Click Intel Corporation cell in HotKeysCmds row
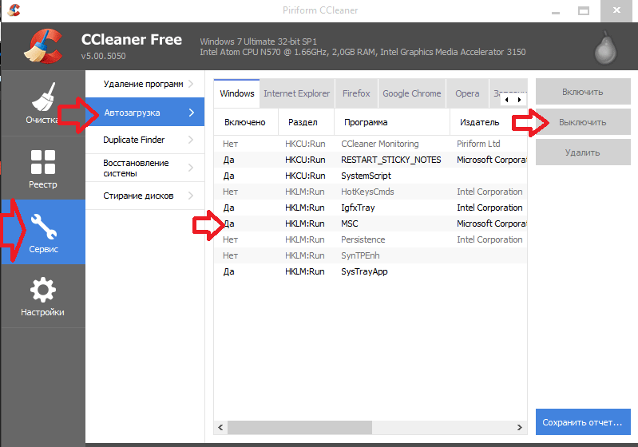This screenshot has width=638, height=447. [489, 192]
